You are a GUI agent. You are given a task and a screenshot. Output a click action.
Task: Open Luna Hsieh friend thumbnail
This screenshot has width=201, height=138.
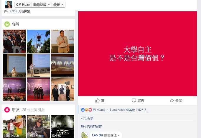coord(14,127)
